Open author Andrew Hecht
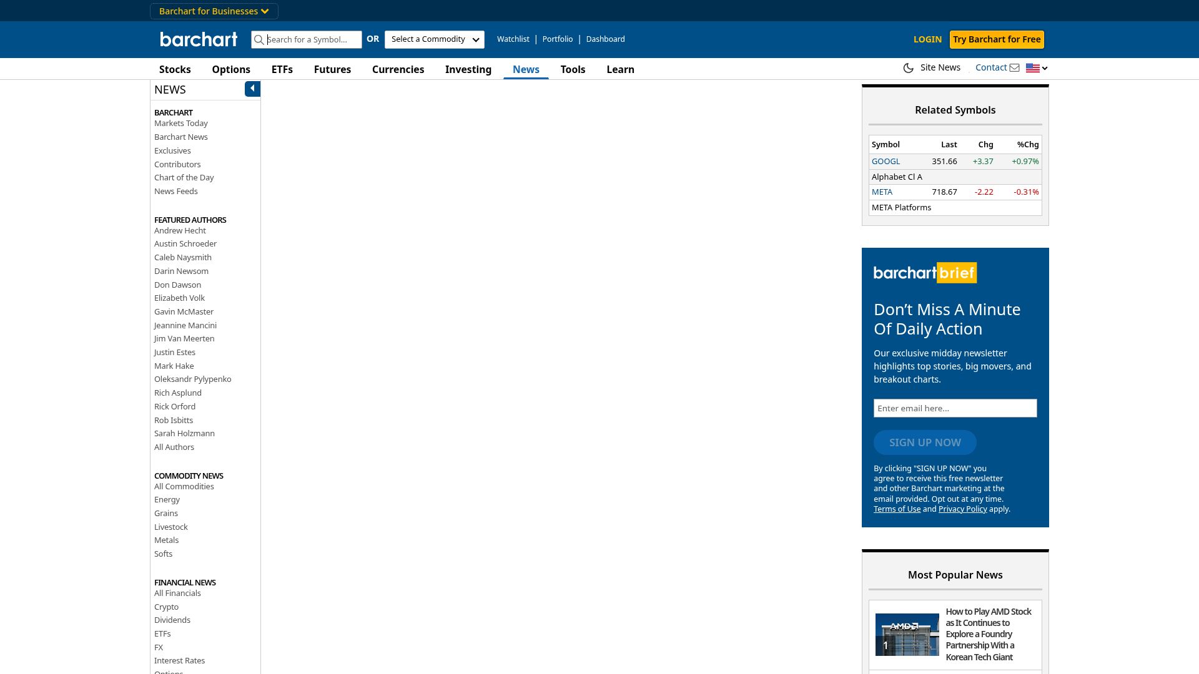1199x674 pixels. (180, 231)
